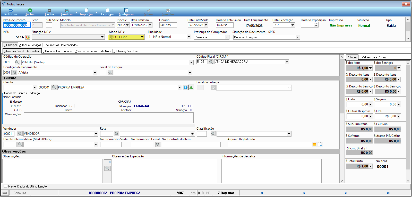Add a new record with Incluir
This screenshot has height=197, width=412.
(x=30, y=12)
